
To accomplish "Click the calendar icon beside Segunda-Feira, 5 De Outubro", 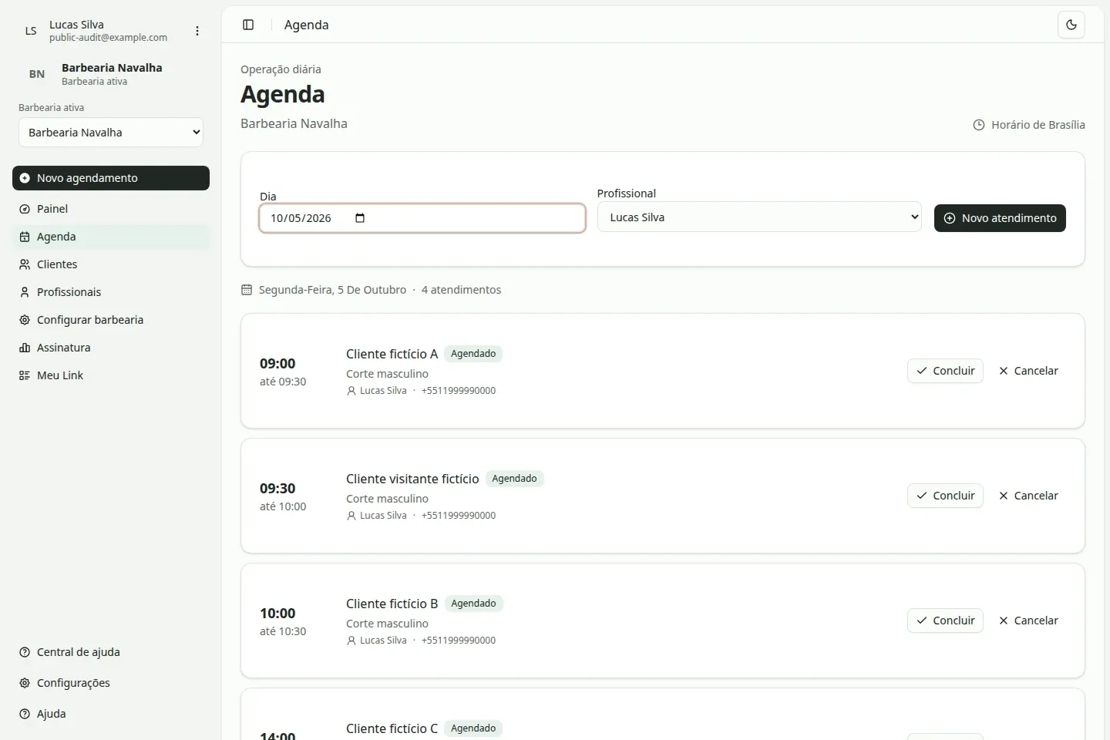I will point(247,290).
